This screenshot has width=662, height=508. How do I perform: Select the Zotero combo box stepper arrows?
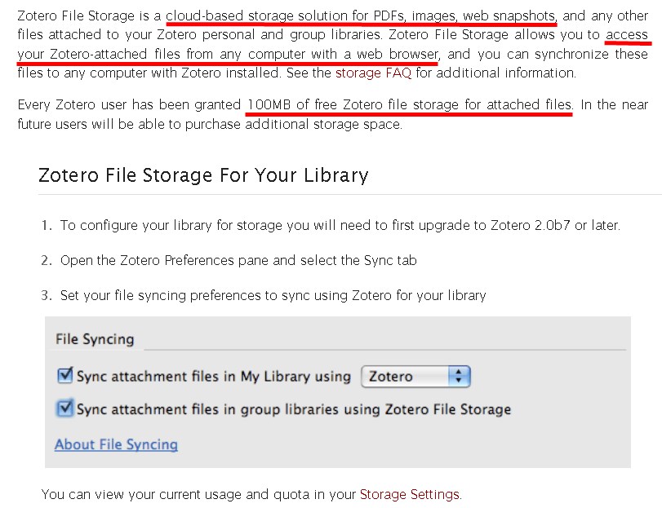(457, 376)
